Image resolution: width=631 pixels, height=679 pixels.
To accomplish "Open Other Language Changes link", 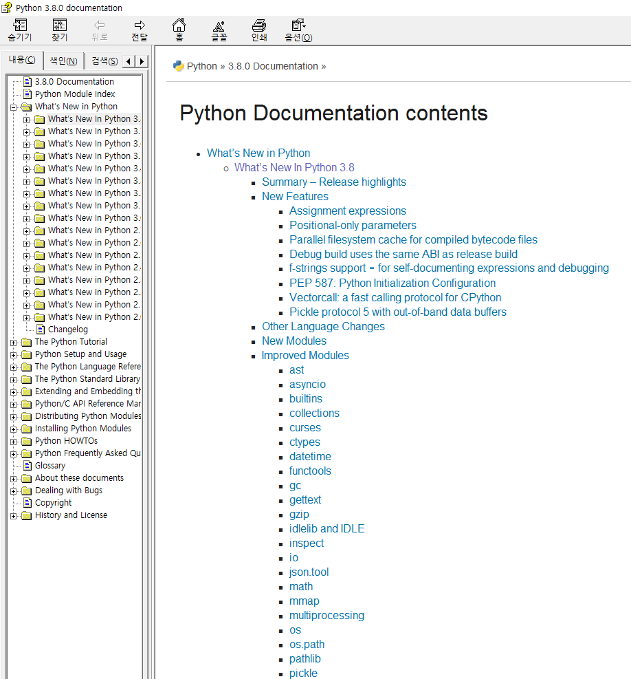I will tap(323, 327).
